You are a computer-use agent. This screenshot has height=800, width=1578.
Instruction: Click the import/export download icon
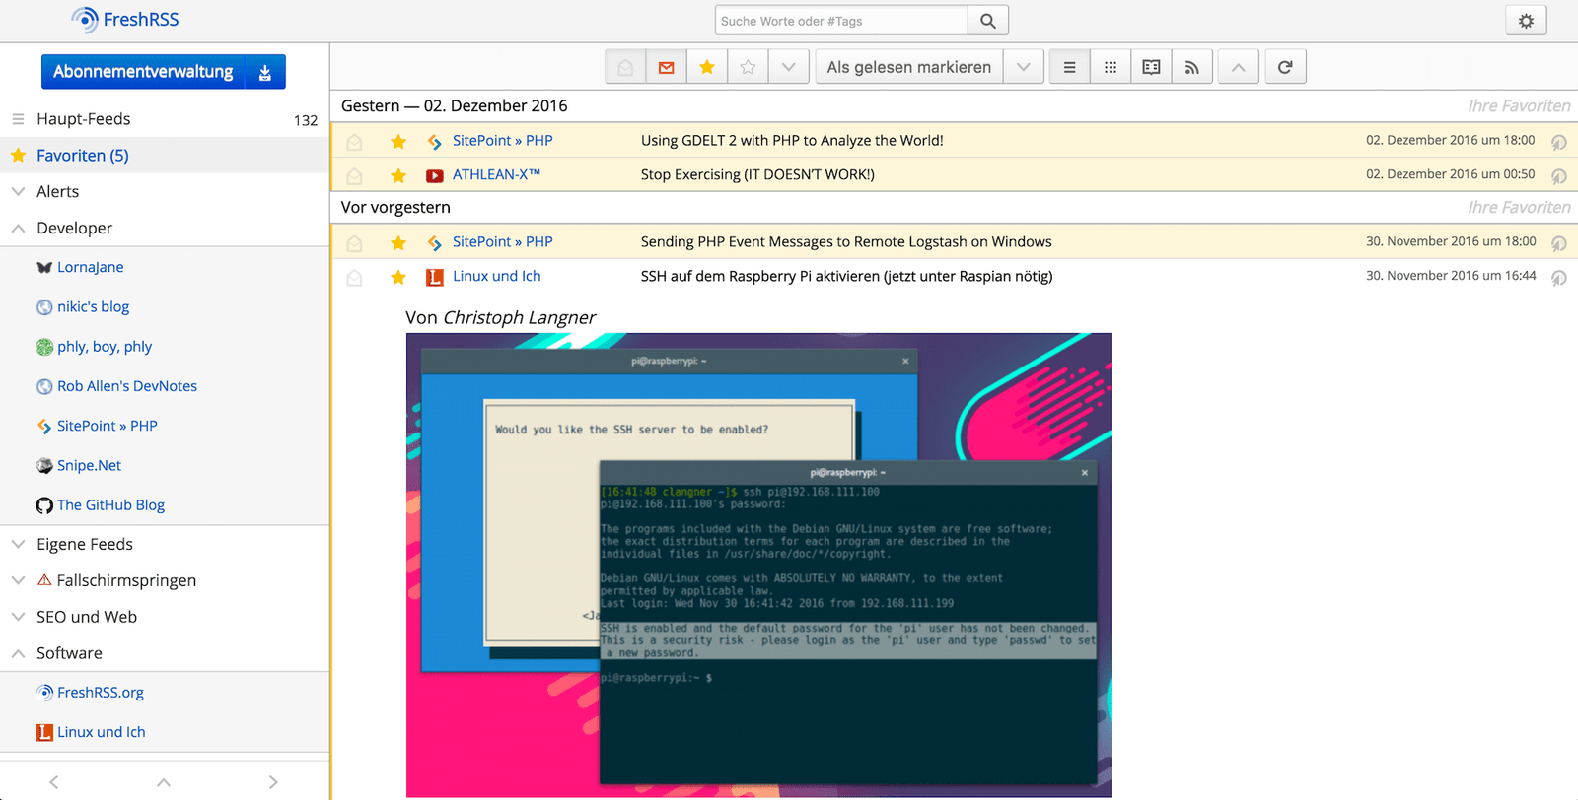[x=265, y=72]
